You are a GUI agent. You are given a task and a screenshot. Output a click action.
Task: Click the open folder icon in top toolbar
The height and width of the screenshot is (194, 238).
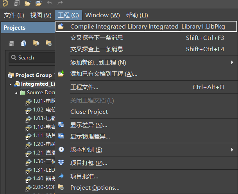[x=27, y=3]
